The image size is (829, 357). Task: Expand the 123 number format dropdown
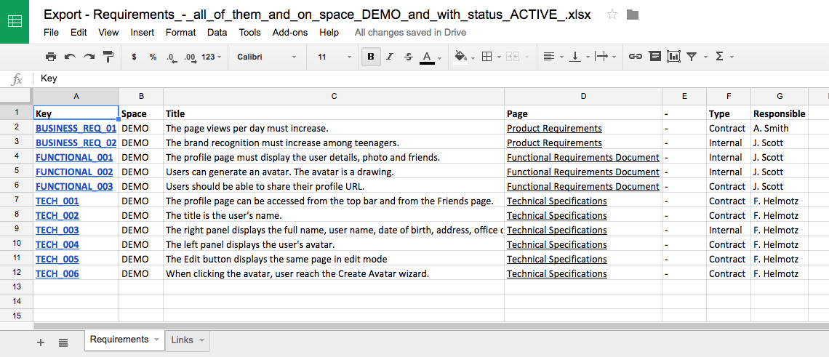coord(212,57)
